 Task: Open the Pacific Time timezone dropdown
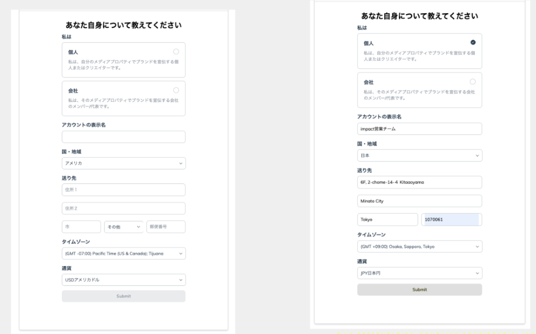click(x=124, y=254)
